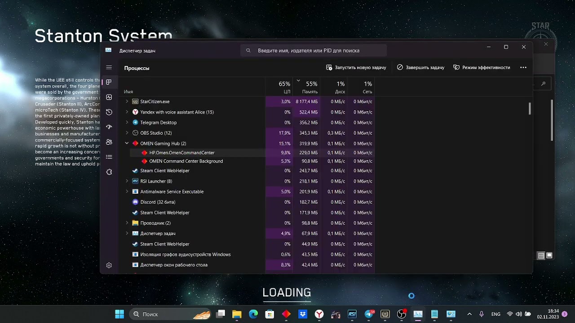Viewport: 575px width, 323px height.
Task: Expand the RSI Launcher (8) process group
Action: [127, 181]
